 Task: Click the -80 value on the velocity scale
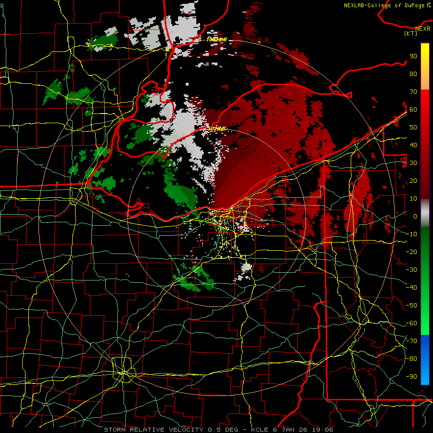[x=411, y=359]
